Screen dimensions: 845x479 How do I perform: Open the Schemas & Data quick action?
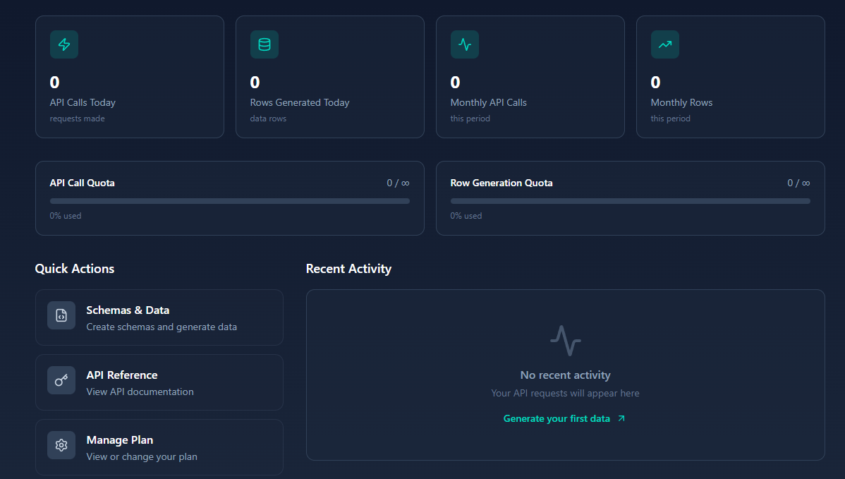(159, 317)
